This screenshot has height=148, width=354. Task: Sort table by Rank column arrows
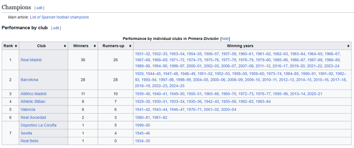coord(16,46)
